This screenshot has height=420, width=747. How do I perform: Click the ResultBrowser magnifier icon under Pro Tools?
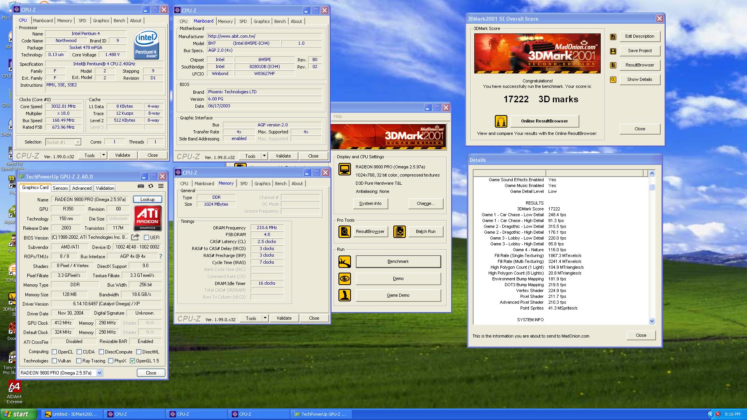click(345, 232)
